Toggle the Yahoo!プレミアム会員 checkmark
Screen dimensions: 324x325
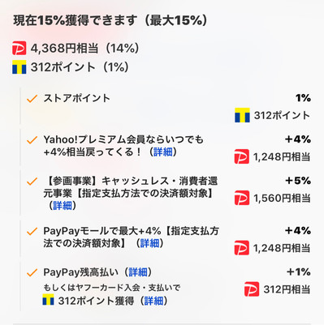tap(32, 140)
